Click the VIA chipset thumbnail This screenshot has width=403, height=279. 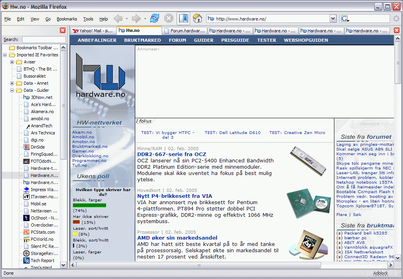309,203
